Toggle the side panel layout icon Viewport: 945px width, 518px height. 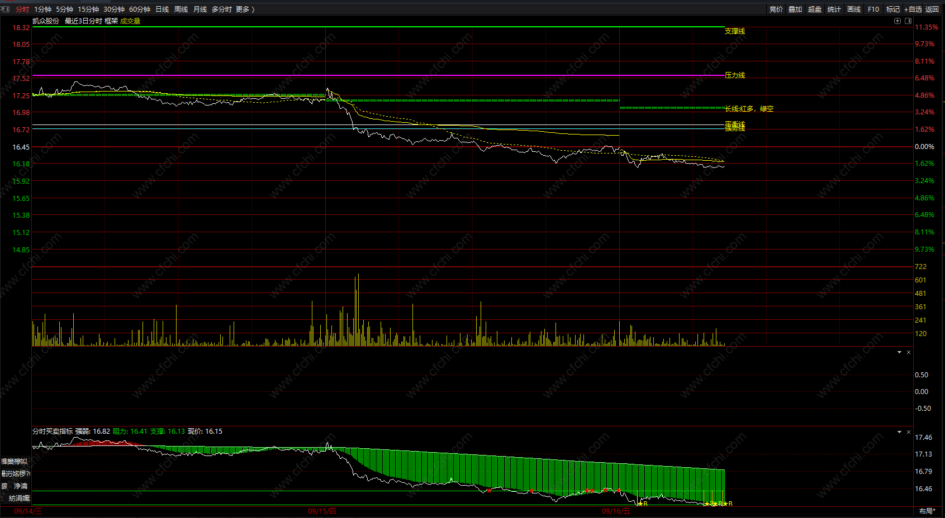[908, 21]
